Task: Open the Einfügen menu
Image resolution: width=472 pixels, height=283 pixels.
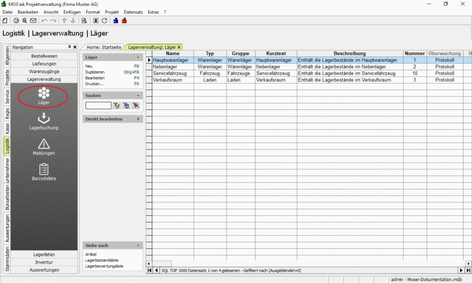Action: tap(72, 12)
